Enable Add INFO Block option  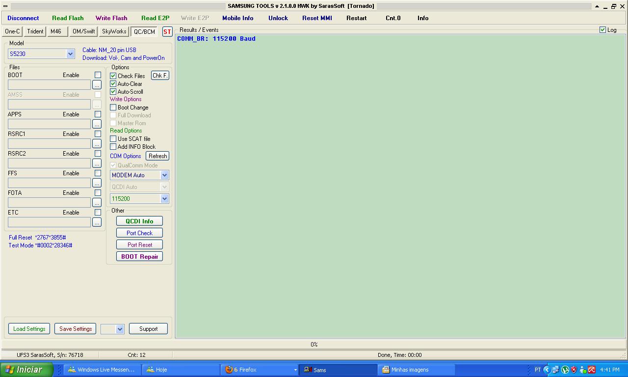[113, 147]
